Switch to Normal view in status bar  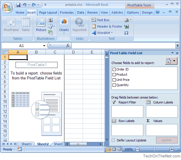(109, 149)
